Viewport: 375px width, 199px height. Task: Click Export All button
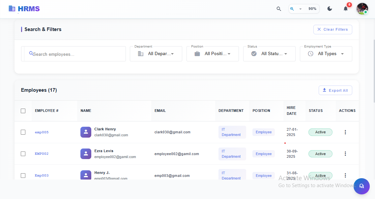tap(335, 90)
